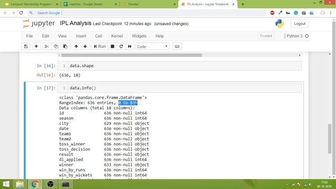Click the 'city' column row in output

pyautogui.click(x=104, y=123)
